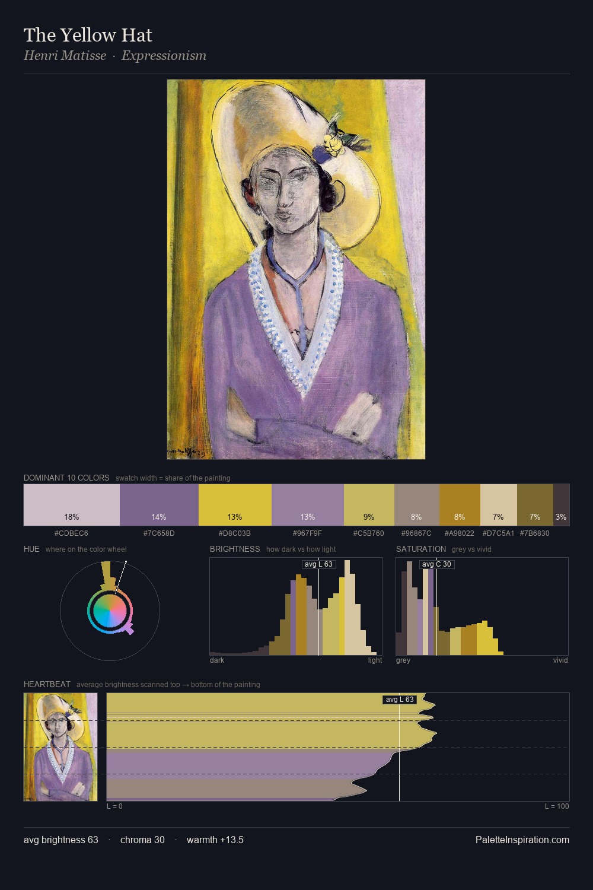Click the 'HUE' section heading
This screenshot has height=890, width=593.
(31, 549)
